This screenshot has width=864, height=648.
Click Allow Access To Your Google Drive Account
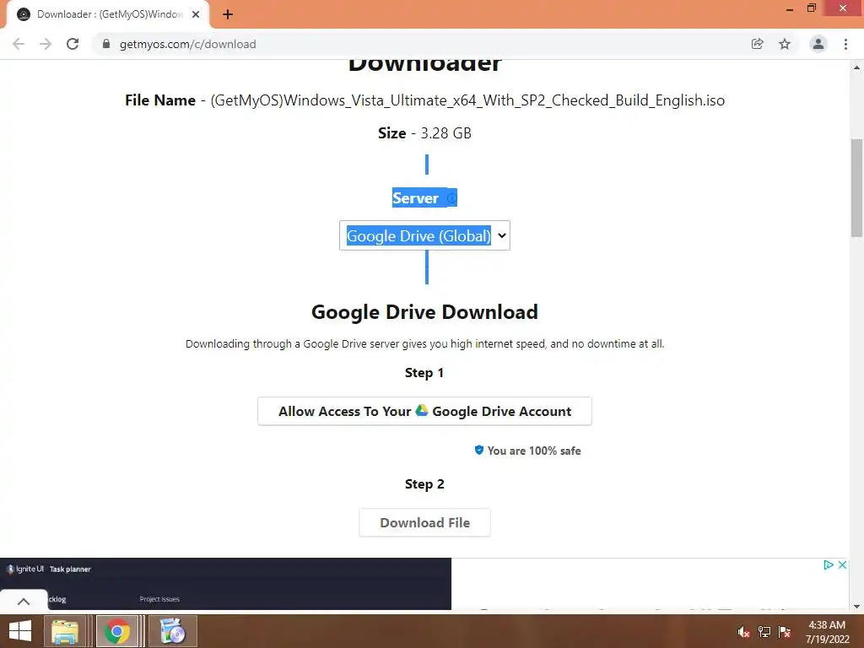425,411
